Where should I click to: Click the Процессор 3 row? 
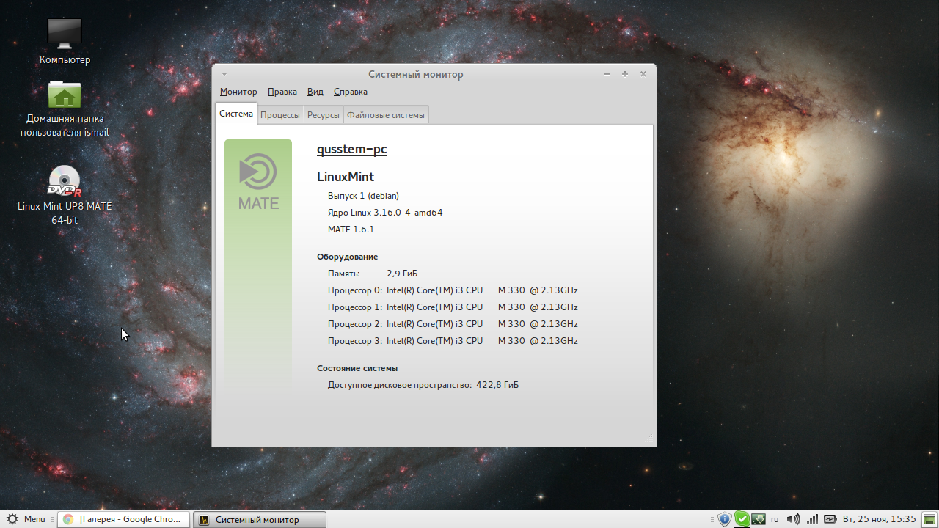click(453, 341)
